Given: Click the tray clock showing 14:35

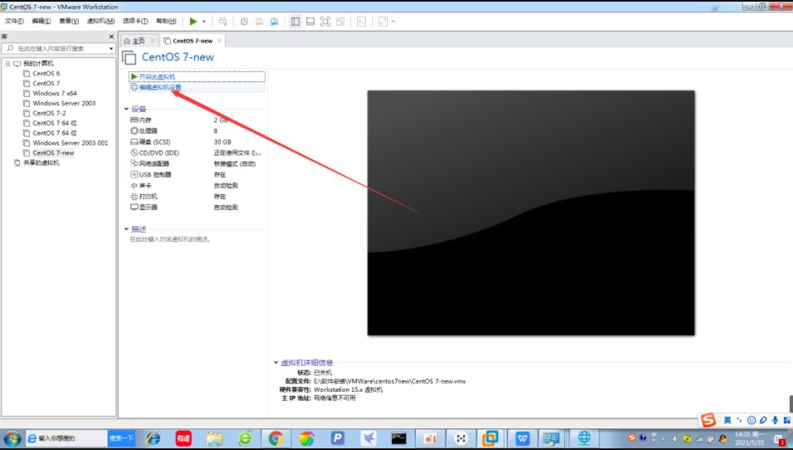Looking at the screenshot, I should coord(750,438).
